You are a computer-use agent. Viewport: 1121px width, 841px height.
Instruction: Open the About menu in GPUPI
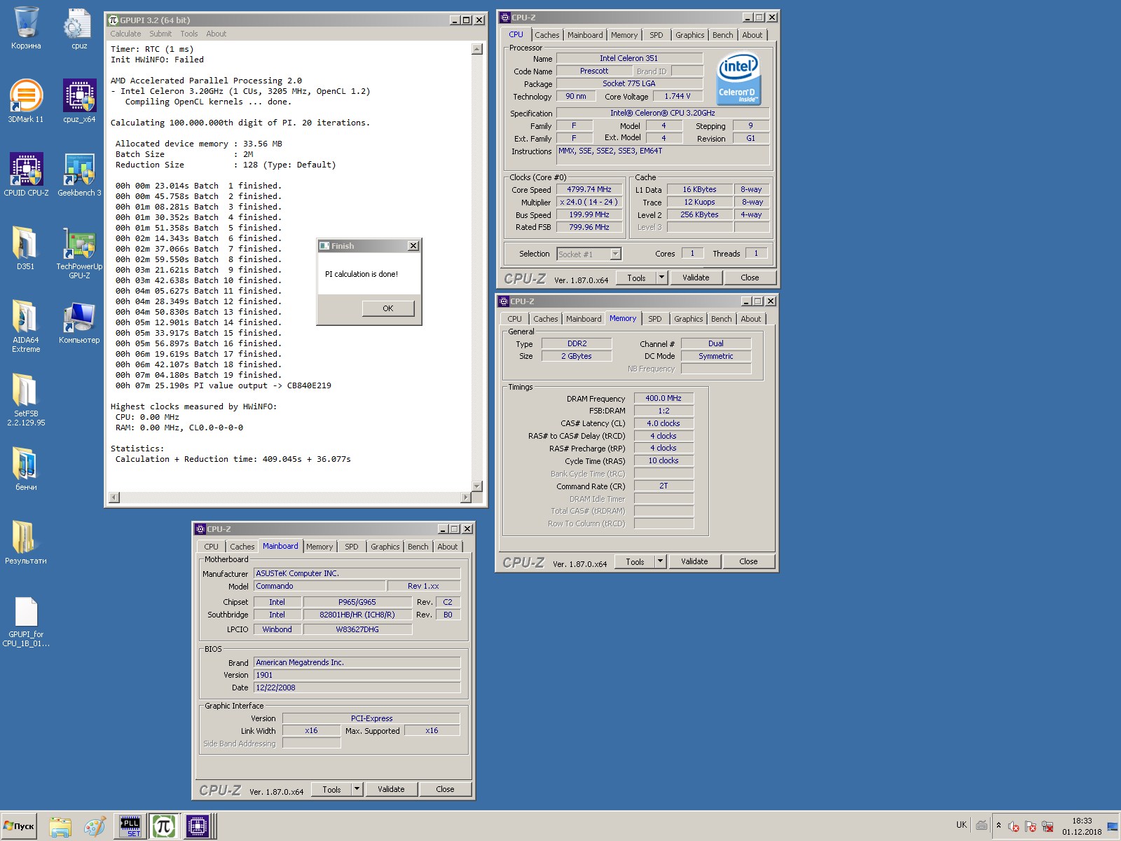pyautogui.click(x=216, y=34)
